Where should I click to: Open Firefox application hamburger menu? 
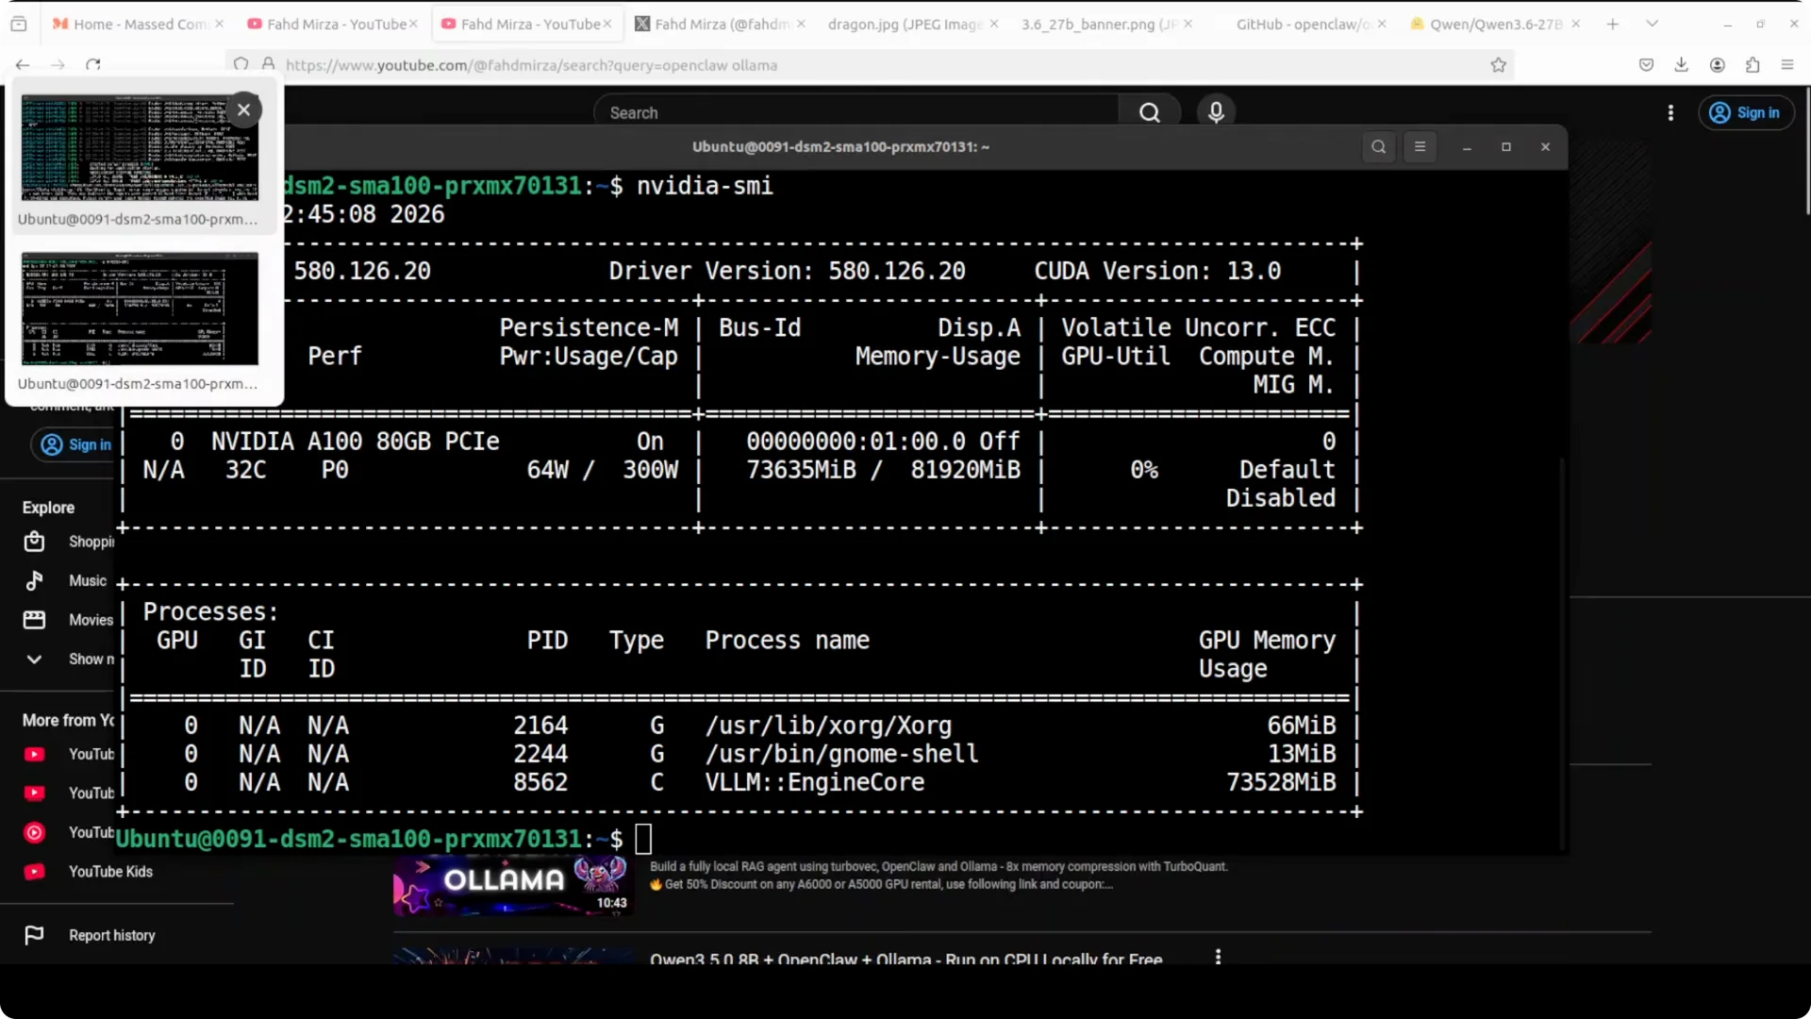click(1787, 65)
